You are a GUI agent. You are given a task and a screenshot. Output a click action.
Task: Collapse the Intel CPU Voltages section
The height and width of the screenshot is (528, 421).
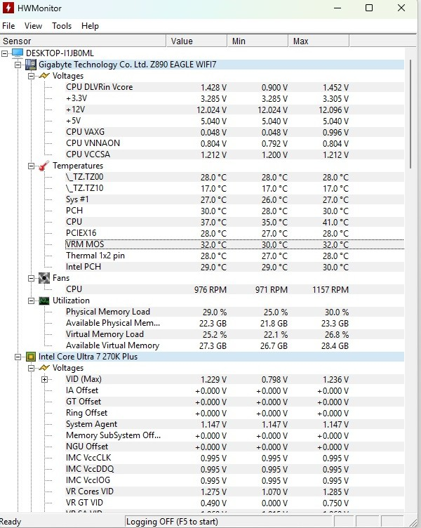click(x=31, y=368)
